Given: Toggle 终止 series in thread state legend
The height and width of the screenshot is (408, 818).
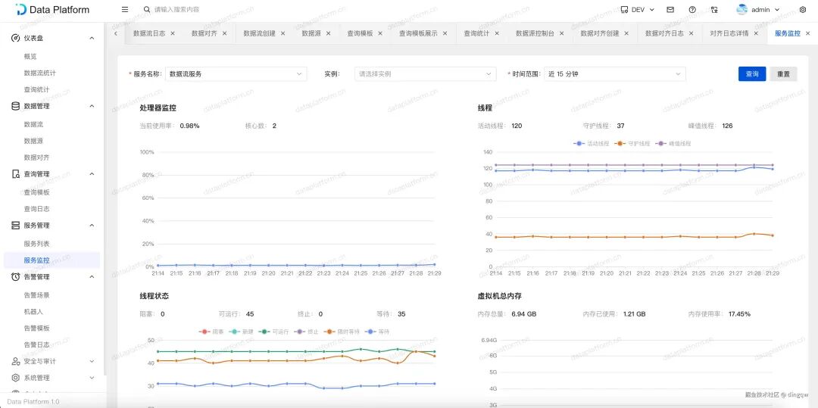Looking at the screenshot, I should pyautogui.click(x=308, y=332).
